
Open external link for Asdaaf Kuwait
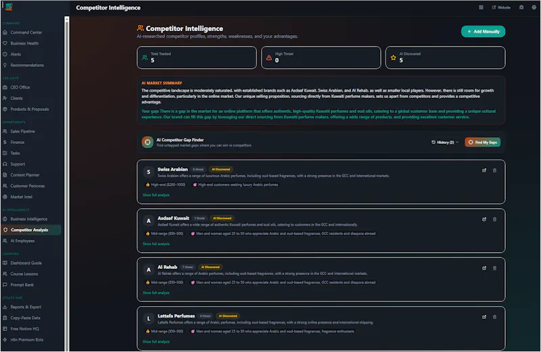tap(484, 220)
